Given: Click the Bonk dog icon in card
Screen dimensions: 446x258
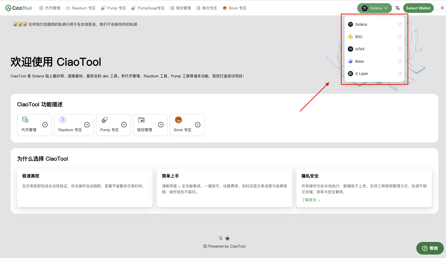Looking at the screenshot, I should click(x=178, y=120).
